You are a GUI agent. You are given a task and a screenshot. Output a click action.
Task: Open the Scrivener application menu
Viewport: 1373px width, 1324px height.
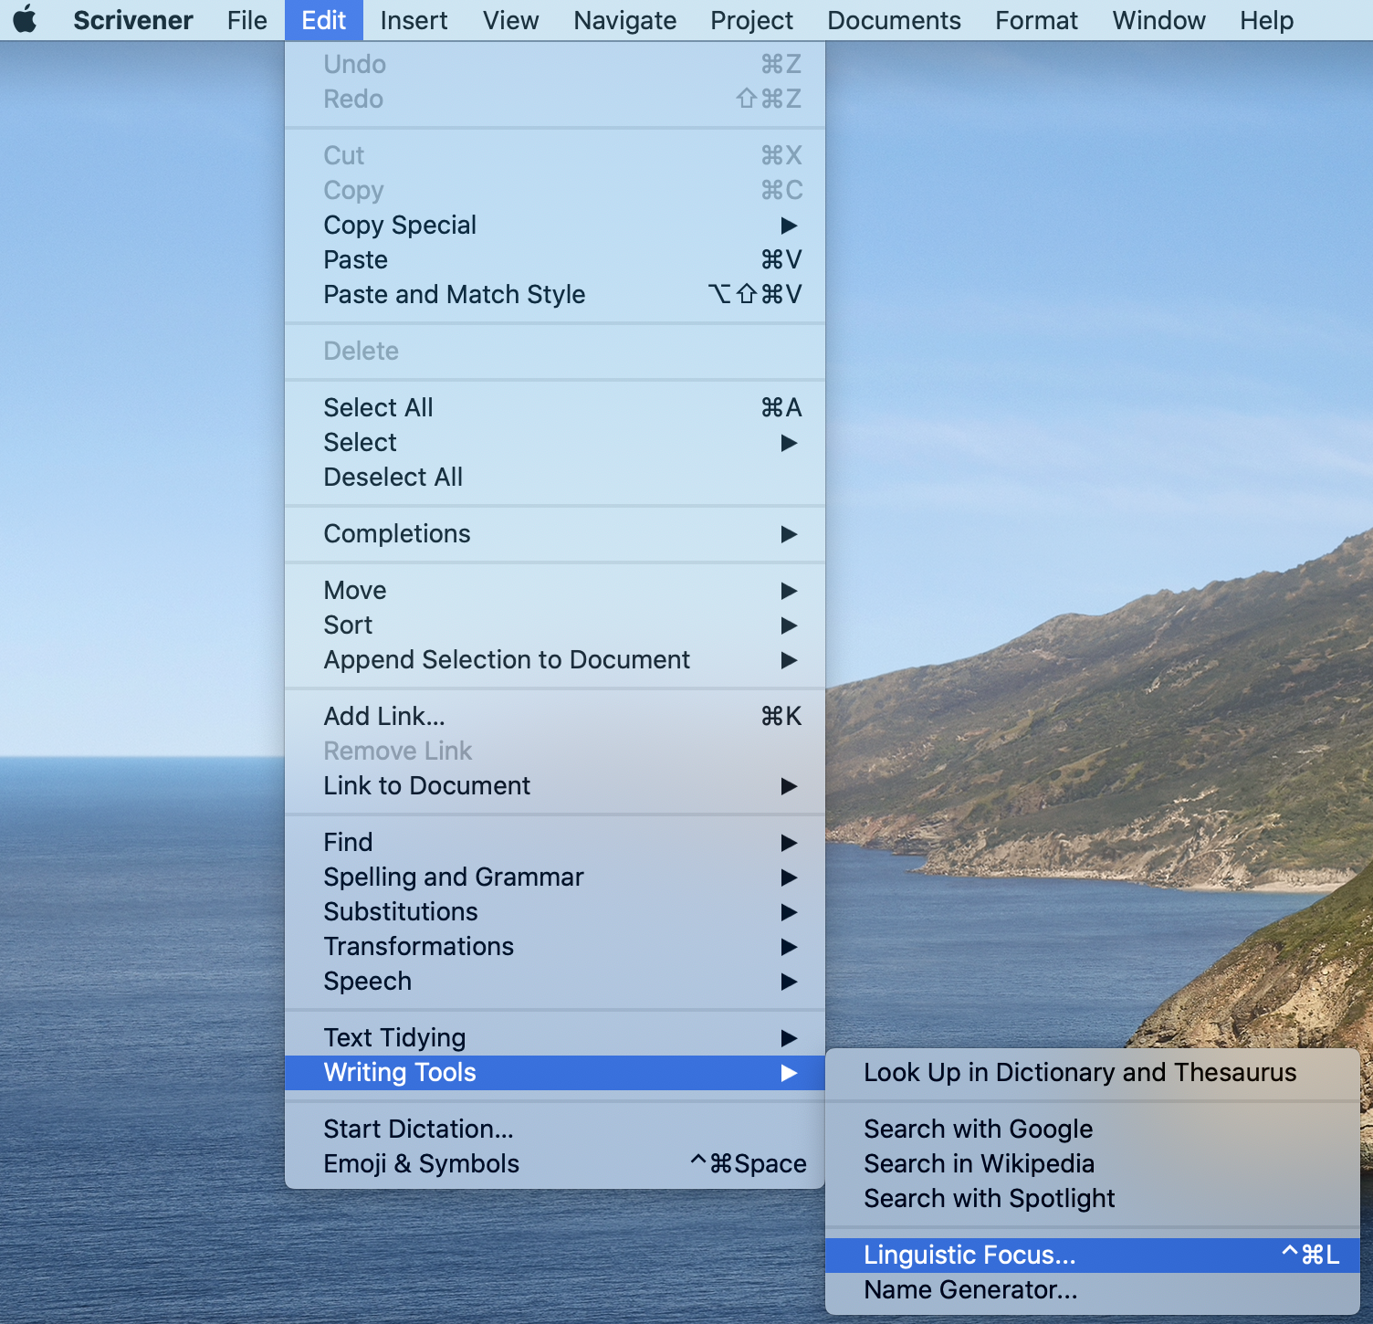pyautogui.click(x=133, y=20)
